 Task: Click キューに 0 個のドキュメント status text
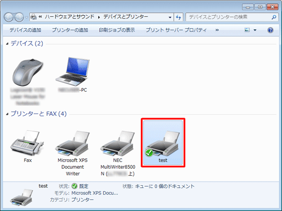point(165,186)
